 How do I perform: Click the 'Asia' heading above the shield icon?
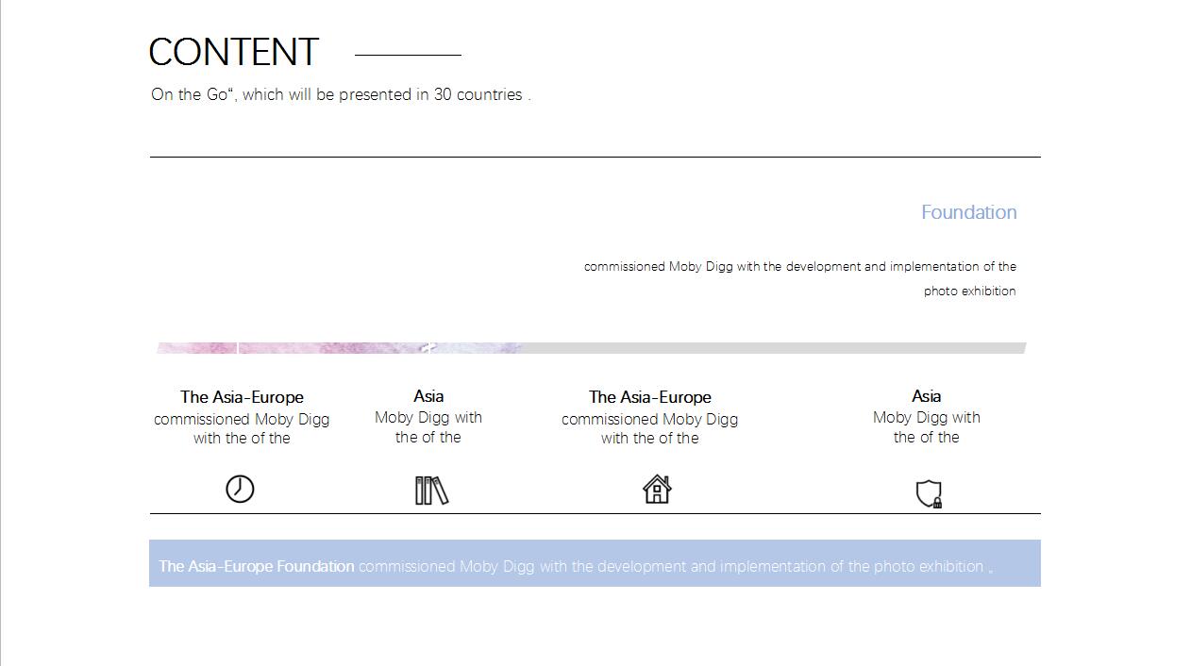click(926, 396)
